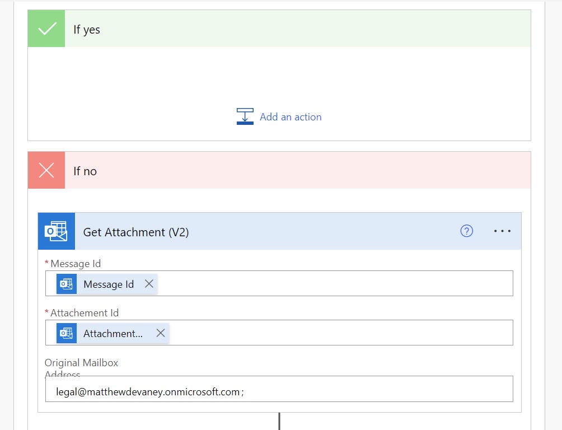Remove the Attachment Id dynamic token
The height and width of the screenshot is (430, 562).
coord(161,333)
